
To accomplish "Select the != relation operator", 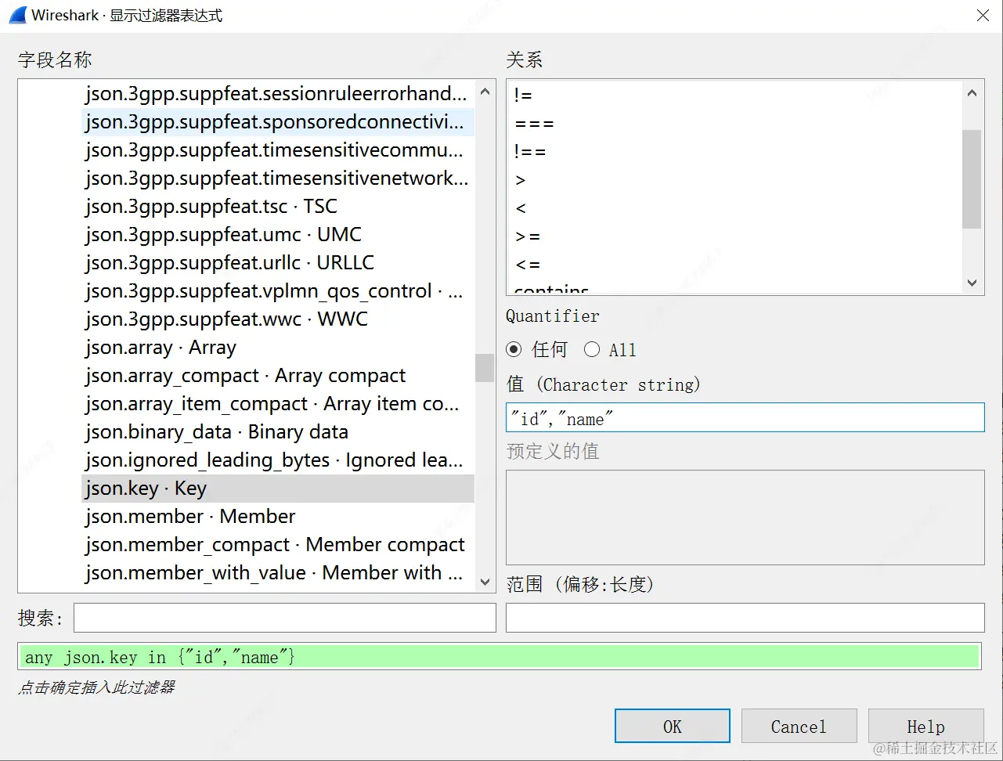I will (523, 95).
